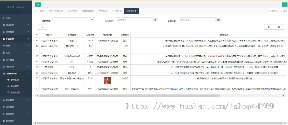Viewport: 288px width, 125px height.
Task: Click into the 更新时间 date input
Action: pos(197,20)
